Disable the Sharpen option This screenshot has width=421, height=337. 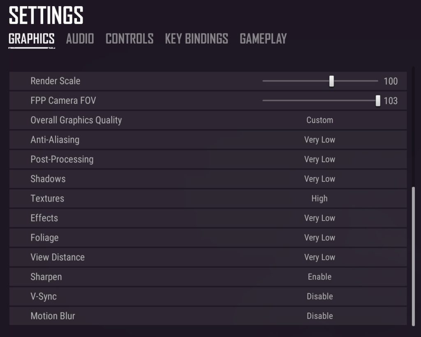tap(319, 277)
